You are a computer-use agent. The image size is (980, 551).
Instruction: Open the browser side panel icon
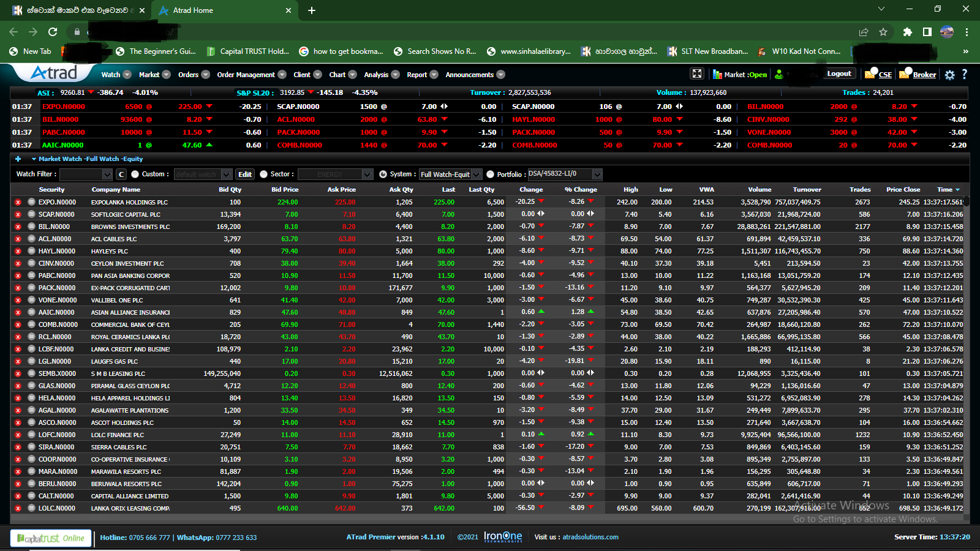point(927,32)
